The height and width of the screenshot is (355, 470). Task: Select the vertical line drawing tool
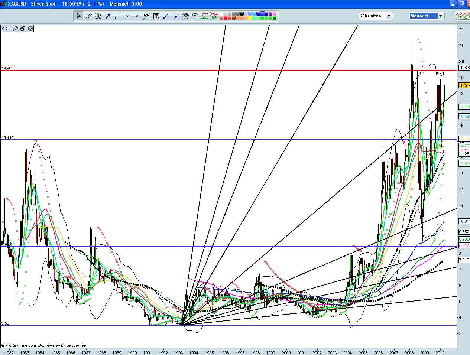137,16
